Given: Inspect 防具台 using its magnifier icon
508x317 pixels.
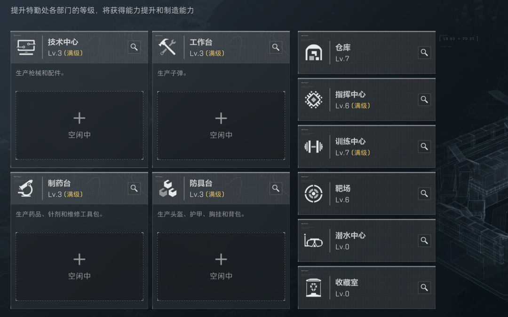Looking at the screenshot, I should [276, 188].
